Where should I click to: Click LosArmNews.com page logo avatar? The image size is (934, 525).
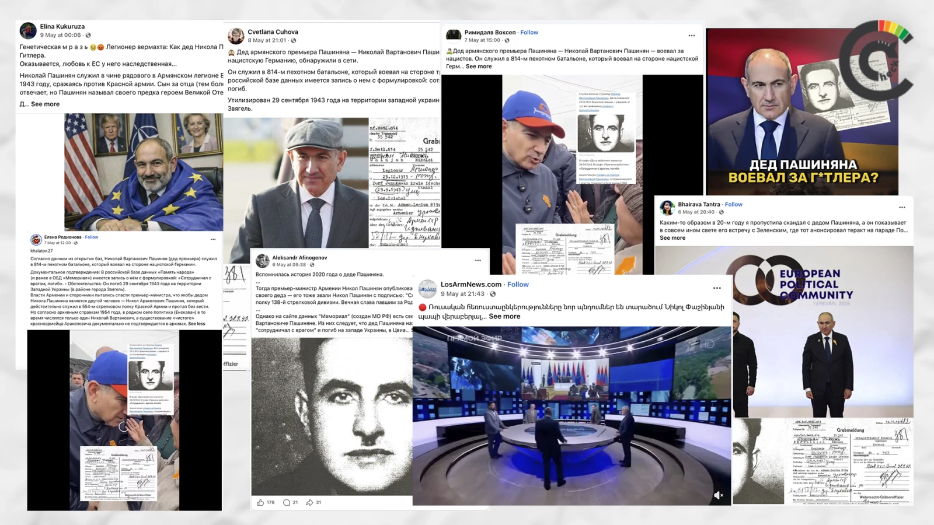pyautogui.click(x=427, y=289)
